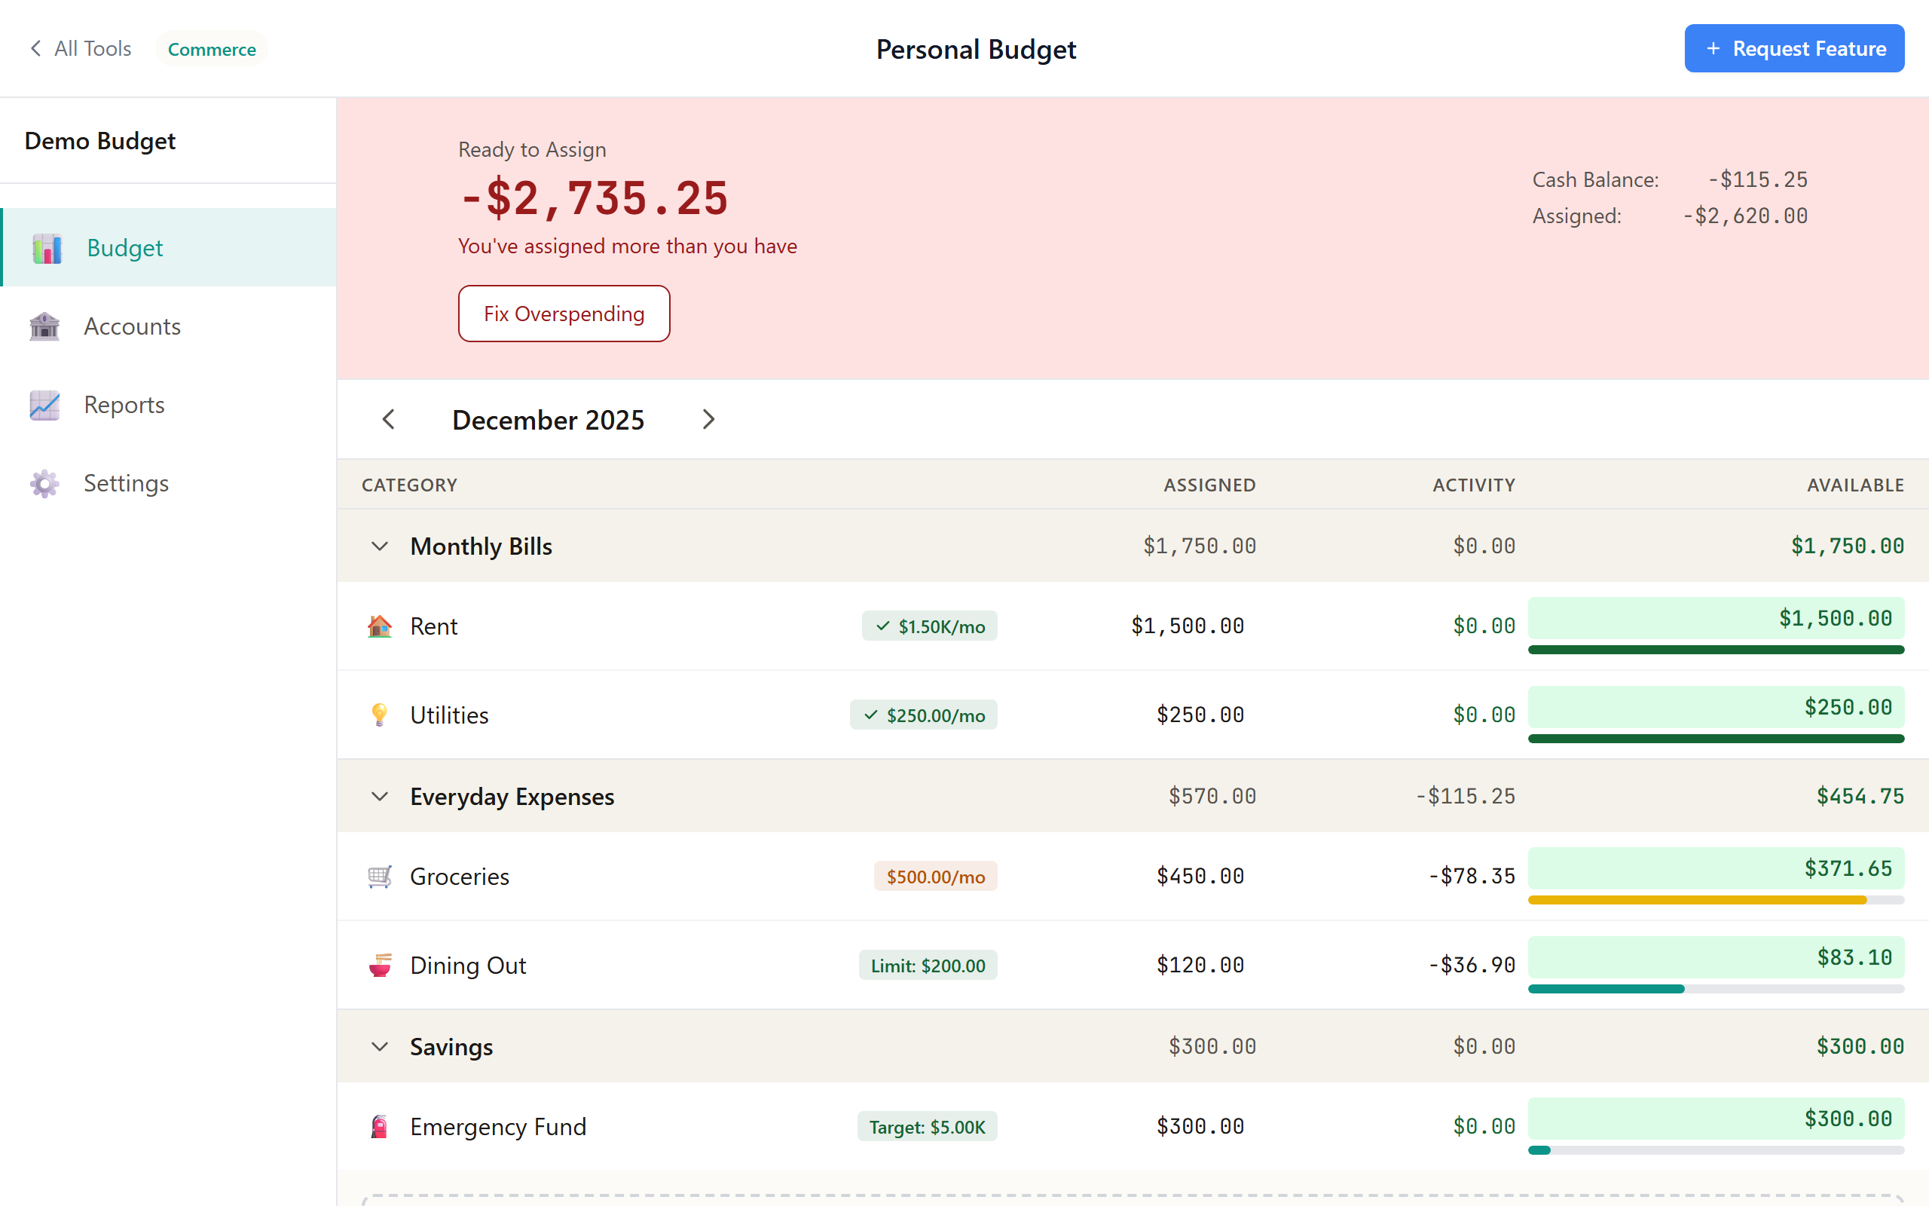This screenshot has width=1929, height=1206.
Task: Toggle the $1.50K/mo checkmark badge on Rent
Action: (929, 626)
